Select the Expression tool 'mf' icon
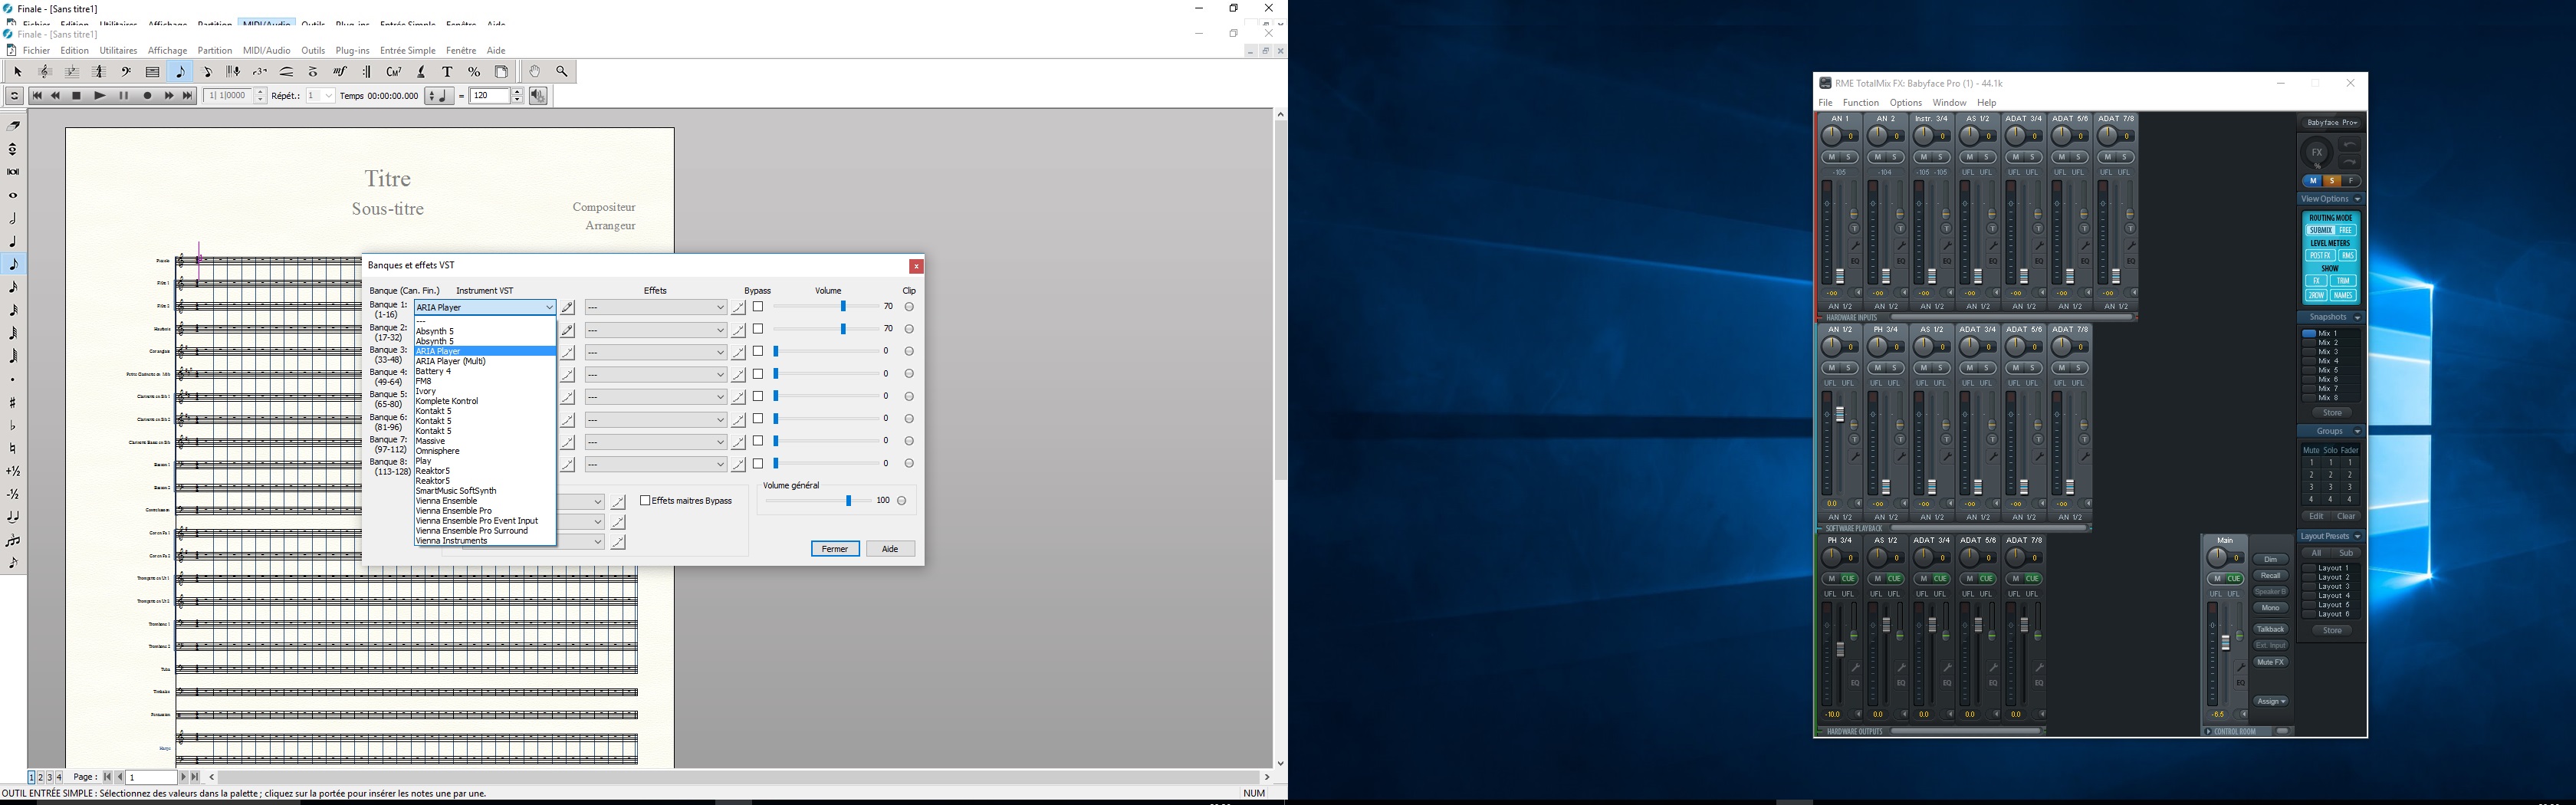Image resolution: width=2576 pixels, height=805 pixels. 340,72
